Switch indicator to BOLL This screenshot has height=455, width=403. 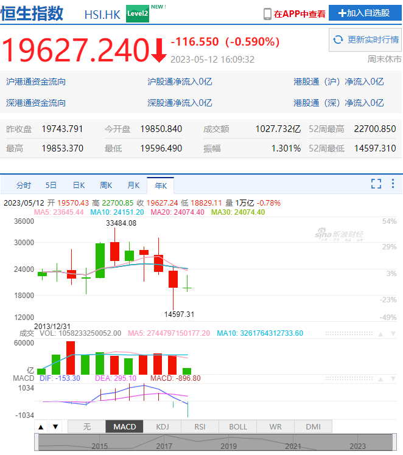click(x=238, y=426)
